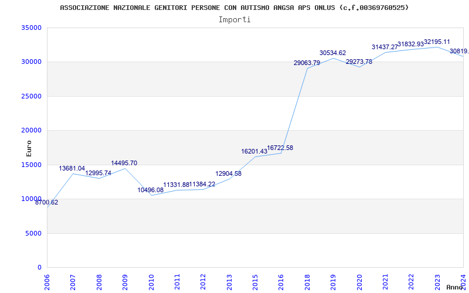The width and height of the screenshot is (469, 293).
Task: Select the x-axis year 2013
Action: click(x=229, y=282)
